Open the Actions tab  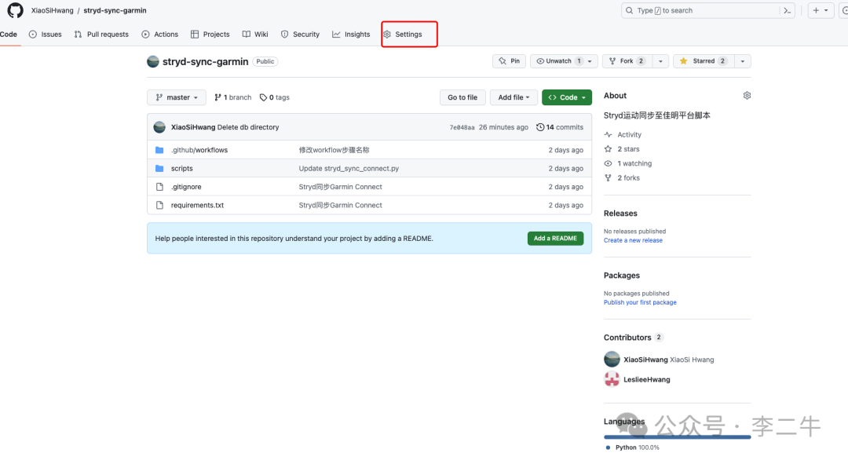159,34
